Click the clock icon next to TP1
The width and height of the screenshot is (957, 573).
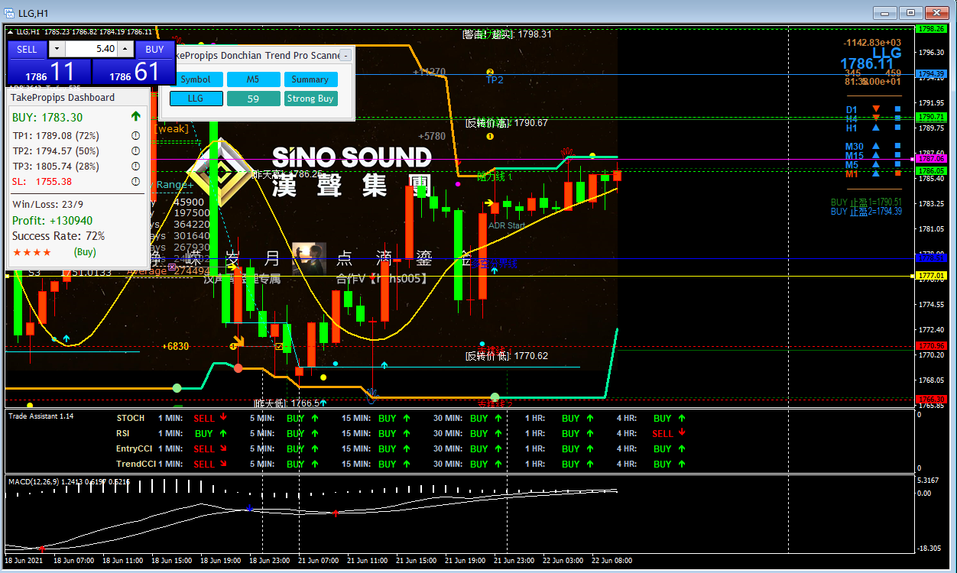point(135,136)
